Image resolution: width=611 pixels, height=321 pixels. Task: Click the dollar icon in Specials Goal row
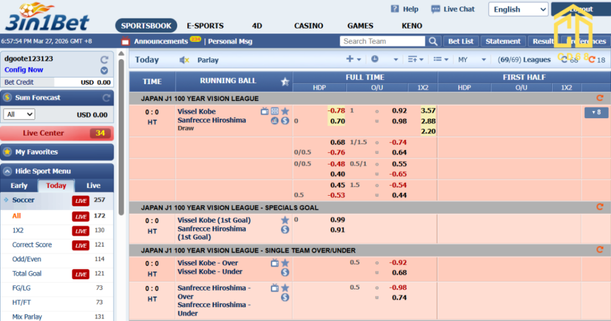[285, 229]
